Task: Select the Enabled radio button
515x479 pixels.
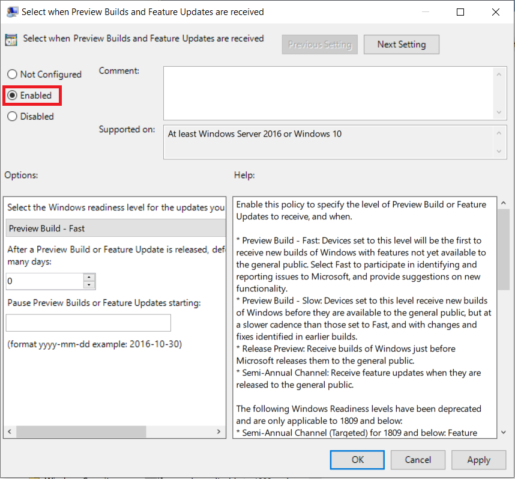Action: (12, 96)
